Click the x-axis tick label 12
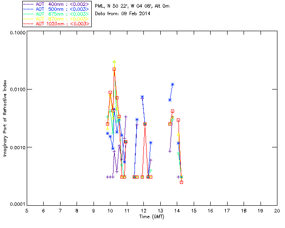 click(143, 211)
